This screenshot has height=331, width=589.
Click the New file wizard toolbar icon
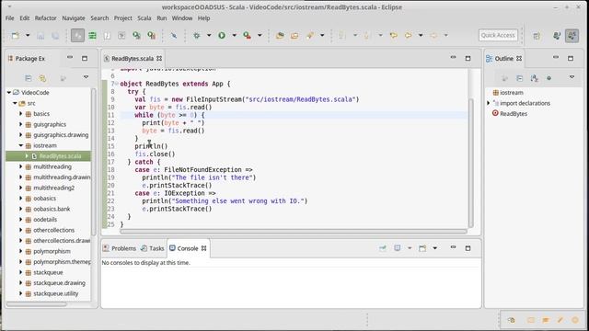point(16,35)
